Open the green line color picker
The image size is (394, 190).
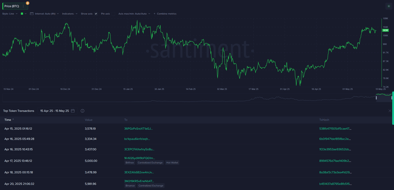coord(23,14)
